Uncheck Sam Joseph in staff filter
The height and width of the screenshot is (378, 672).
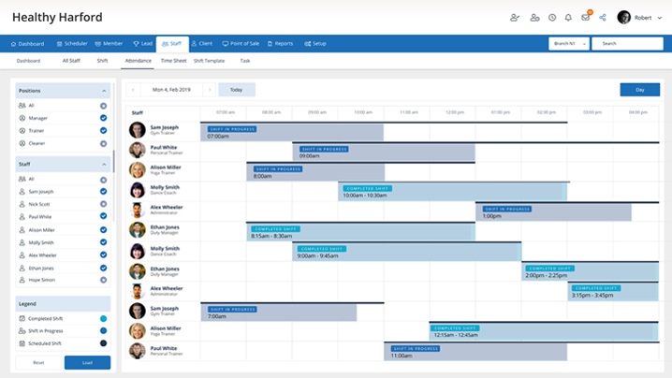pyautogui.click(x=103, y=191)
